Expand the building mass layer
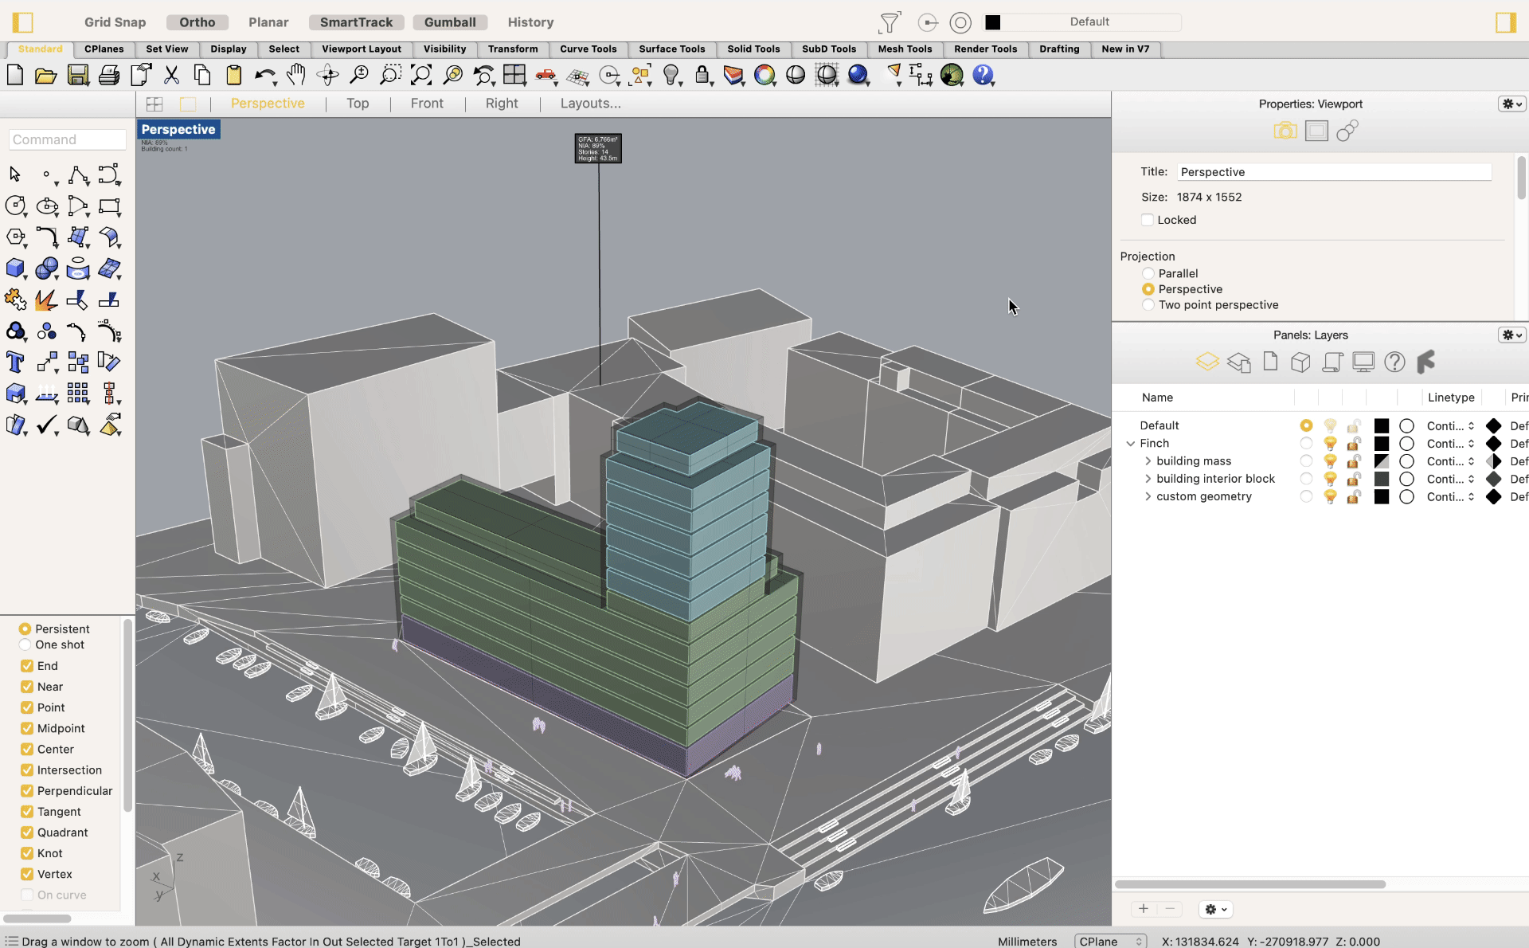 click(x=1148, y=461)
